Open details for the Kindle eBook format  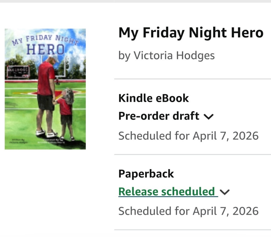click(154, 98)
